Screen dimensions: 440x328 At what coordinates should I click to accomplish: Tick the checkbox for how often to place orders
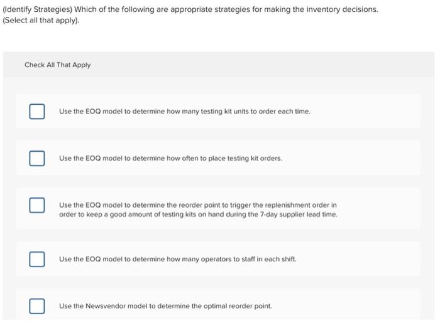click(x=36, y=159)
